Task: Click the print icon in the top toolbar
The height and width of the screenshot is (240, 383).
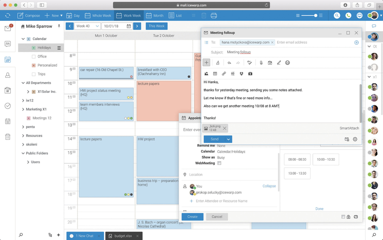Action: tap(214, 15)
